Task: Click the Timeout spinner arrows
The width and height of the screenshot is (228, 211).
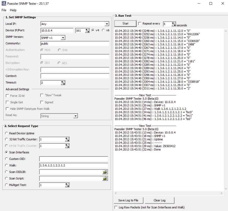Action: 63,83
